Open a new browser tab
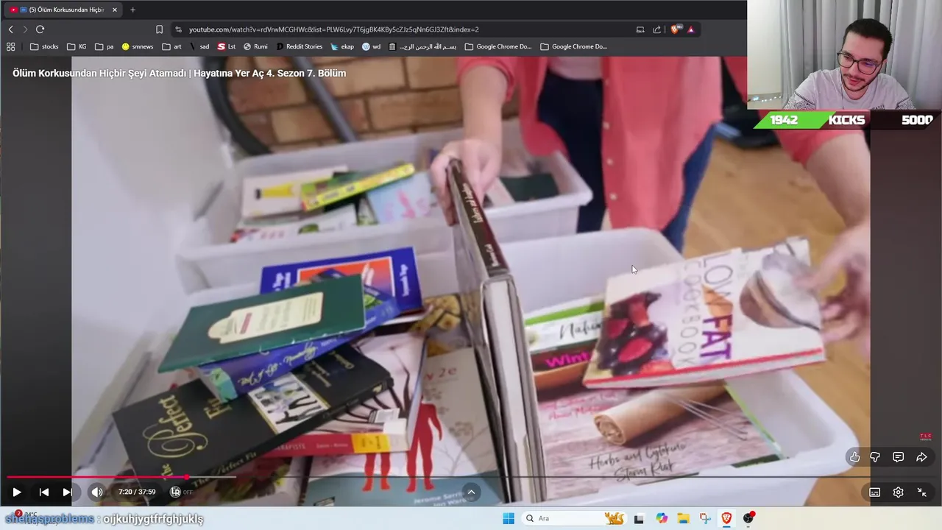The image size is (942, 530). [x=132, y=10]
